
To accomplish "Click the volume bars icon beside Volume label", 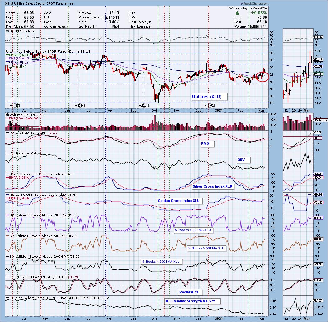I will pyautogui.click(x=7, y=115).
